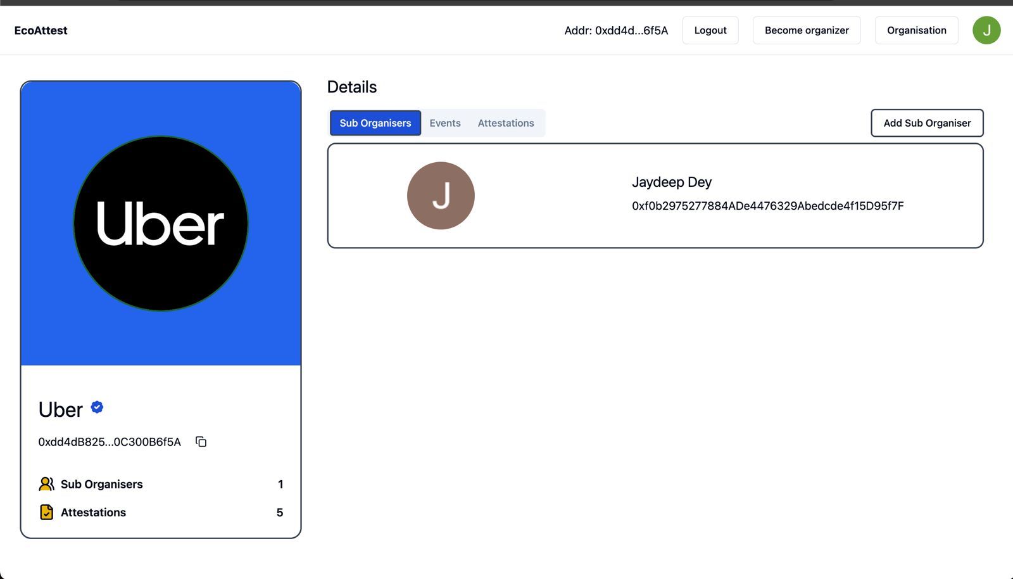This screenshot has width=1013, height=579.
Task: Click the 0xdd4dB825...0C300B6f5A address text
Action: (x=110, y=442)
